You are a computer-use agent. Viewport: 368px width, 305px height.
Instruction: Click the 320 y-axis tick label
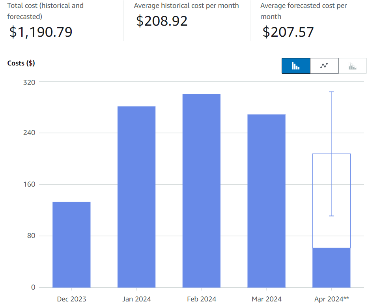coord(30,82)
